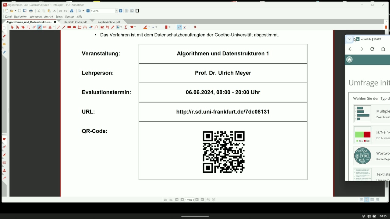
Task: Select the Arrow drawing tool
Action: click(63, 27)
